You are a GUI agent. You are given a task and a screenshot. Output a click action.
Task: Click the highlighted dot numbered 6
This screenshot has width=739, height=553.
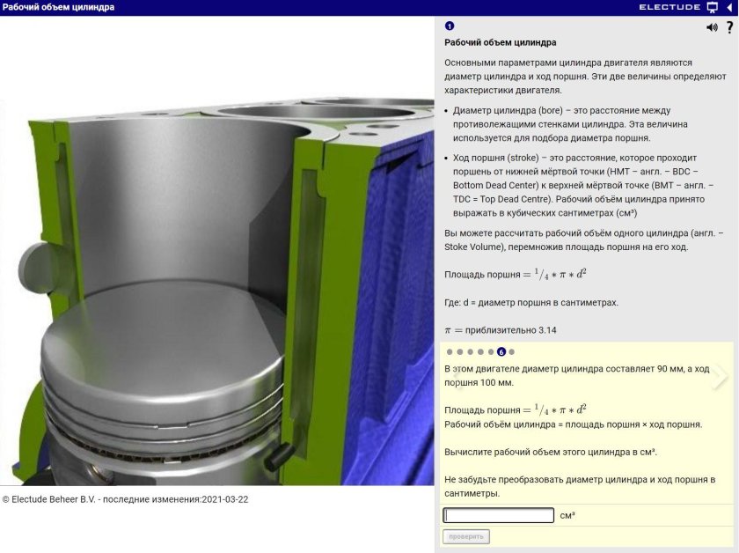tap(501, 351)
